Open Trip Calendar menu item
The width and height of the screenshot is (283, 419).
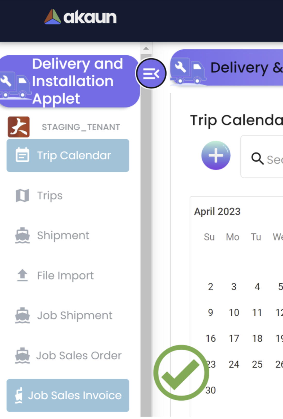68,155
